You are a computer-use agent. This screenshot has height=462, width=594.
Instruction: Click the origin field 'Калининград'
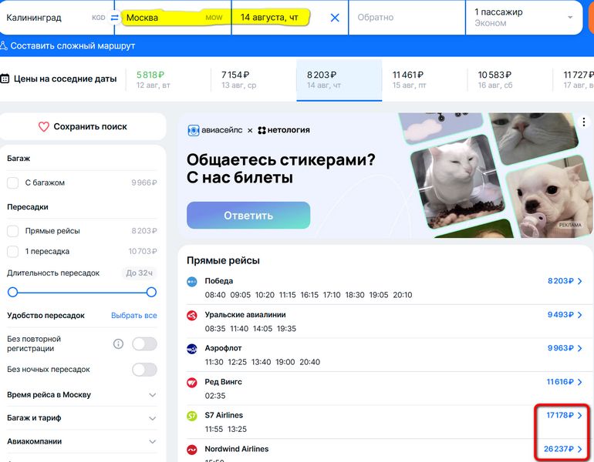pyautogui.click(x=56, y=18)
